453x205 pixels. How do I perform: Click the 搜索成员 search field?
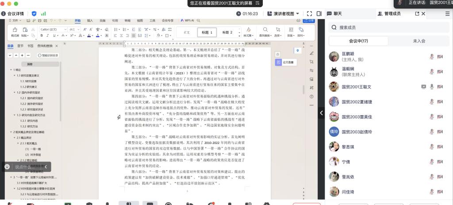tap(389, 27)
